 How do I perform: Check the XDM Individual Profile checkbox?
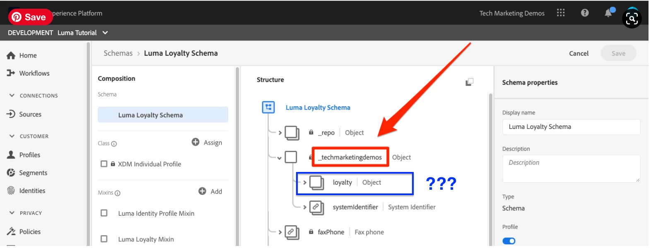pos(104,164)
